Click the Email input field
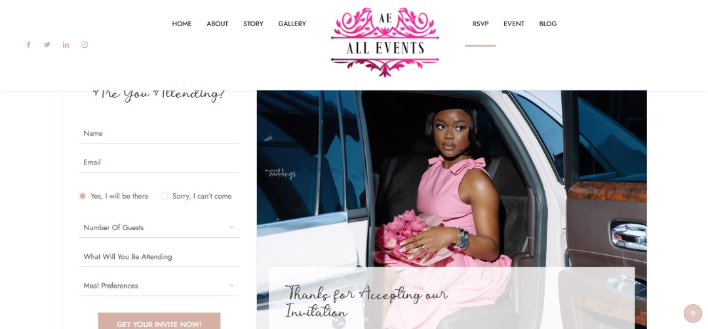The height and width of the screenshot is (329, 708). tap(159, 163)
